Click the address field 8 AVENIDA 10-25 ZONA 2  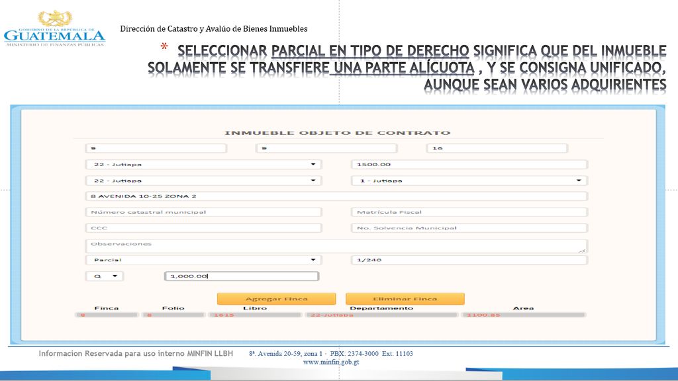[336, 196]
